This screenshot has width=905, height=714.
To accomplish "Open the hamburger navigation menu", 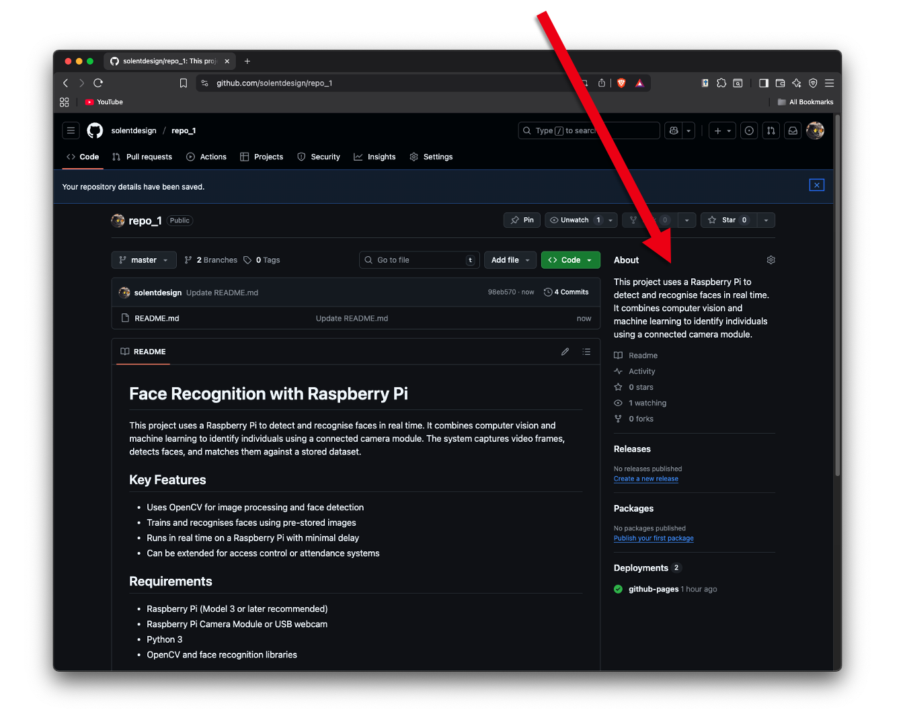I will tap(71, 130).
